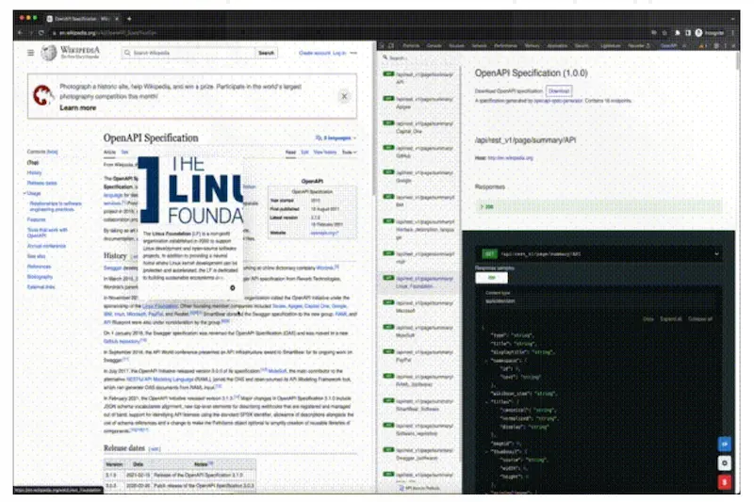Click Collapse all on response sample
This screenshot has height=502, width=754.
tap(699, 319)
